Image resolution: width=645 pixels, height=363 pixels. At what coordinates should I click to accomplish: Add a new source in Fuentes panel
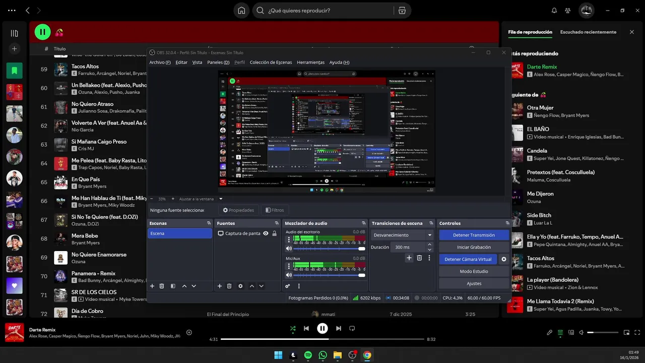(220, 286)
